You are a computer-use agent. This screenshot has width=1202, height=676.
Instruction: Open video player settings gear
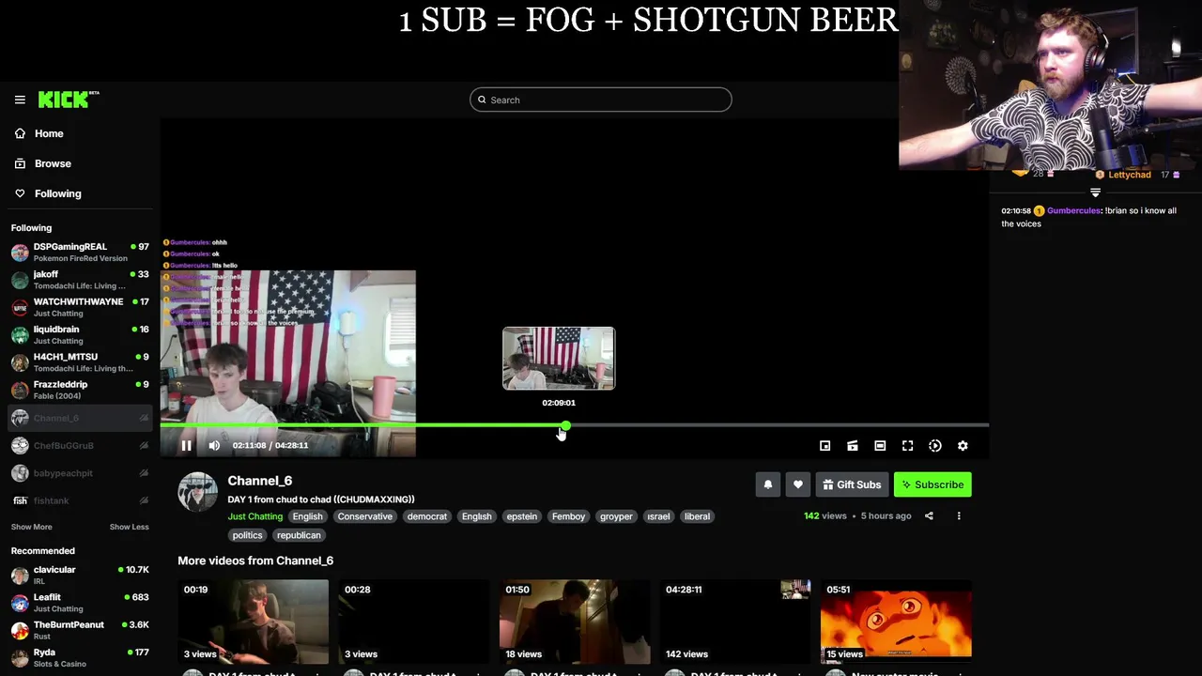point(963,446)
